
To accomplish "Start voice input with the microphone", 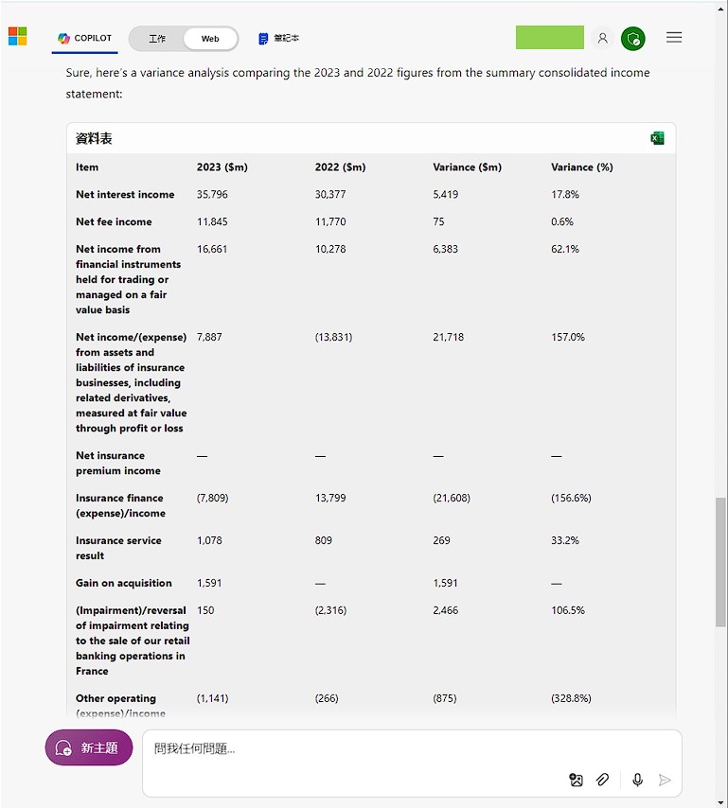I will (x=637, y=780).
